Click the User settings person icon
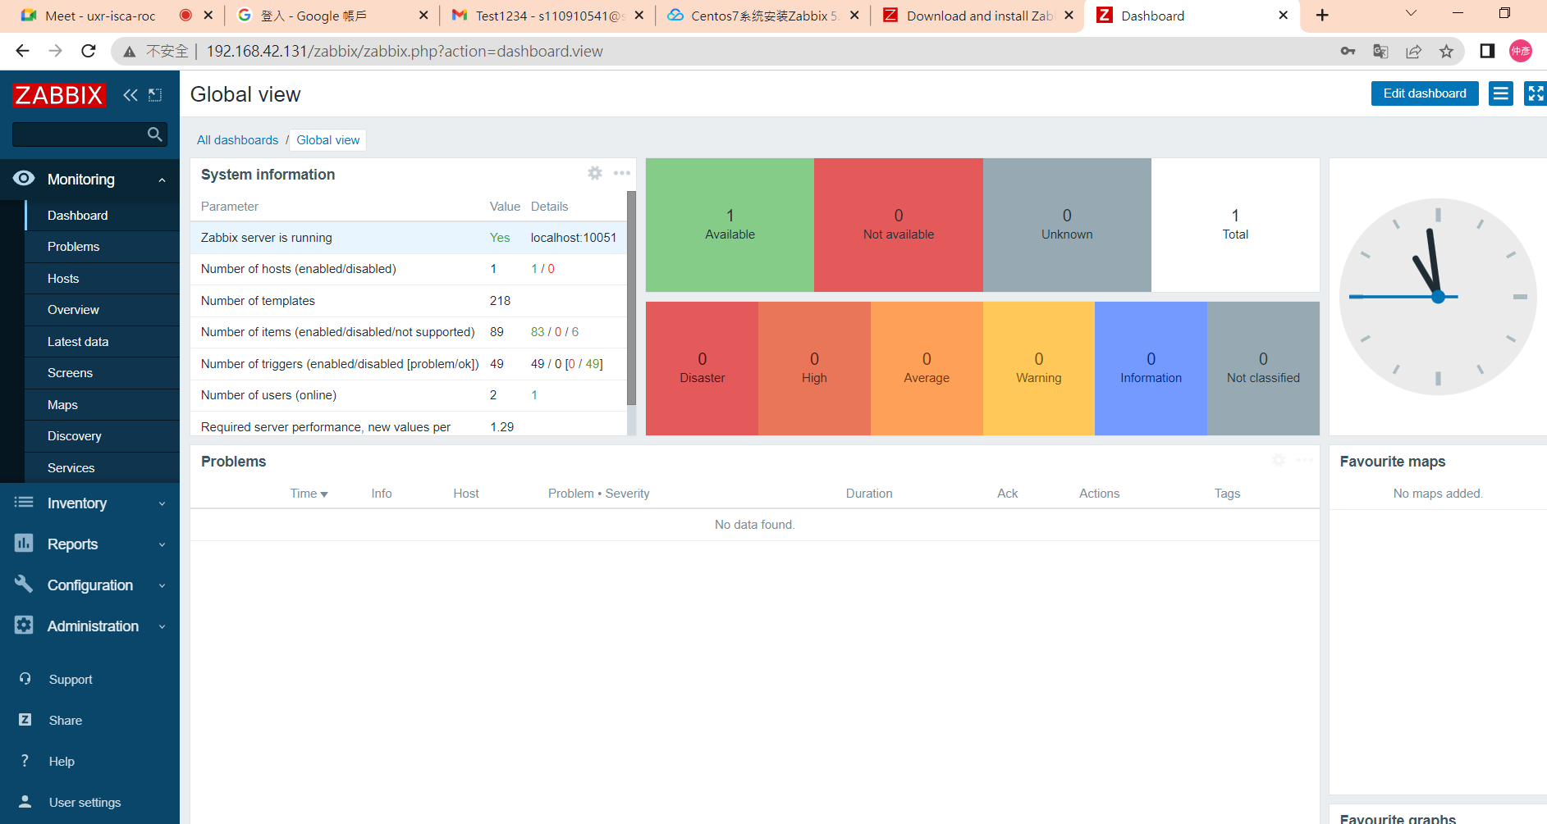 (x=25, y=802)
